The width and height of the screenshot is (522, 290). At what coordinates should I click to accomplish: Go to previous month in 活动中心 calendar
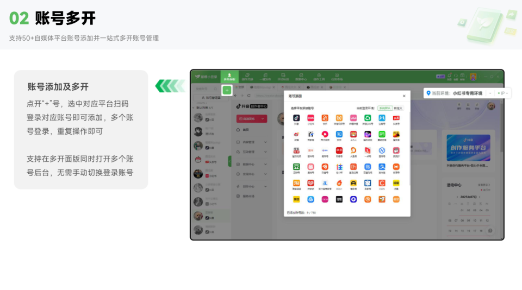pyautogui.click(x=457, y=197)
